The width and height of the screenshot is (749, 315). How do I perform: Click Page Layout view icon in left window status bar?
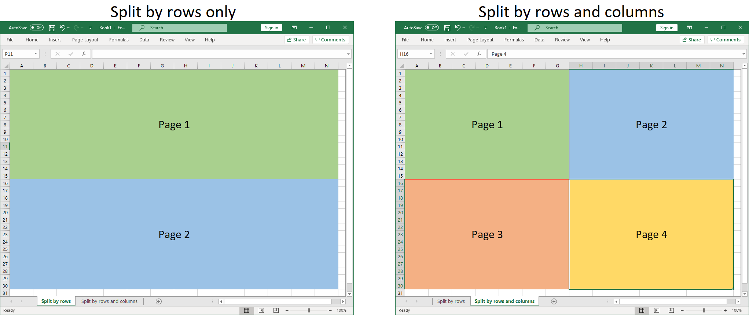261,310
